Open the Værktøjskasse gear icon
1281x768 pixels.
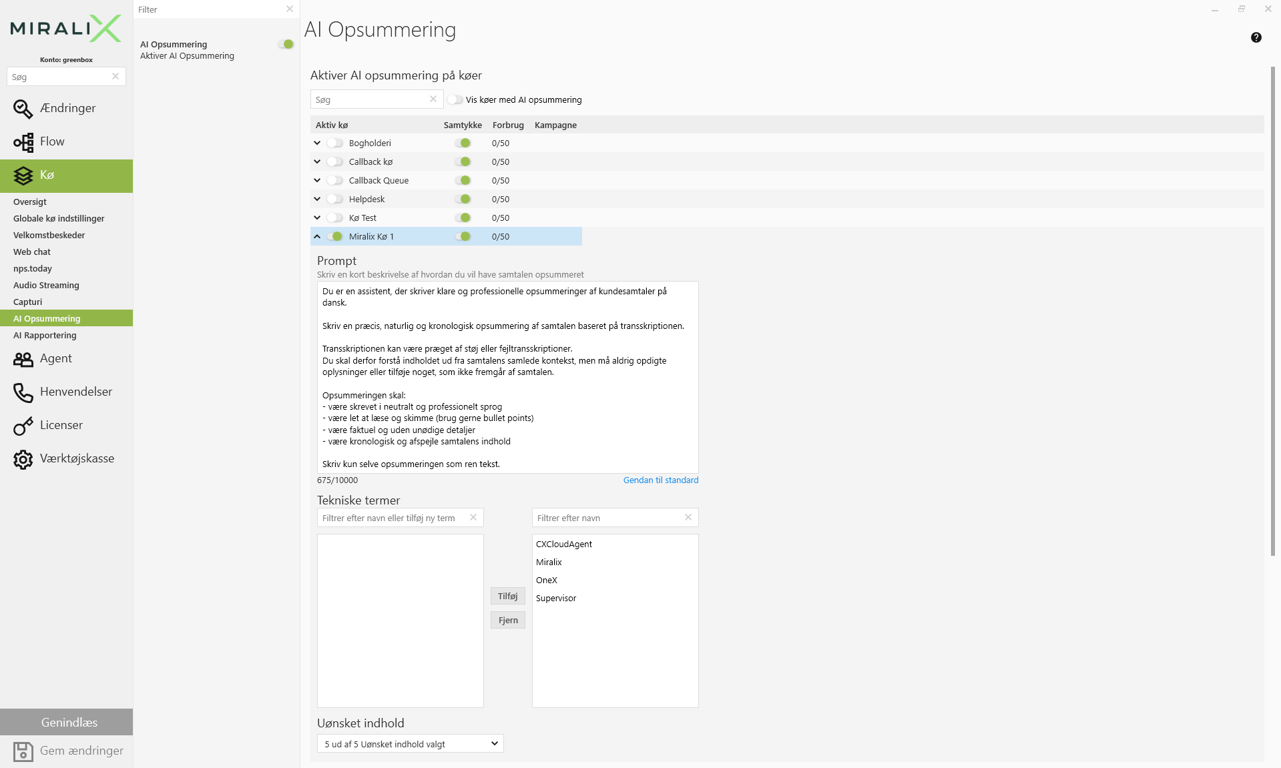[x=23, y=459]
